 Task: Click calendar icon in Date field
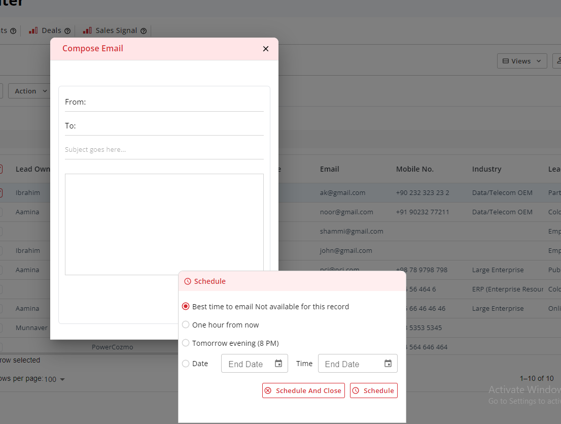(x=278, y=364)
